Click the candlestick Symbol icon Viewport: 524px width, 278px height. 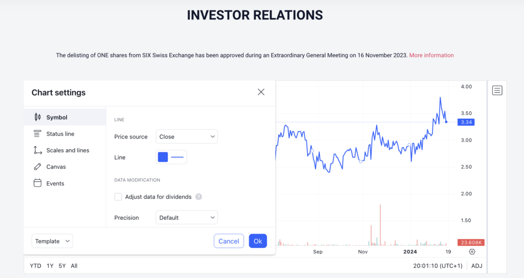tap(37, 117)
